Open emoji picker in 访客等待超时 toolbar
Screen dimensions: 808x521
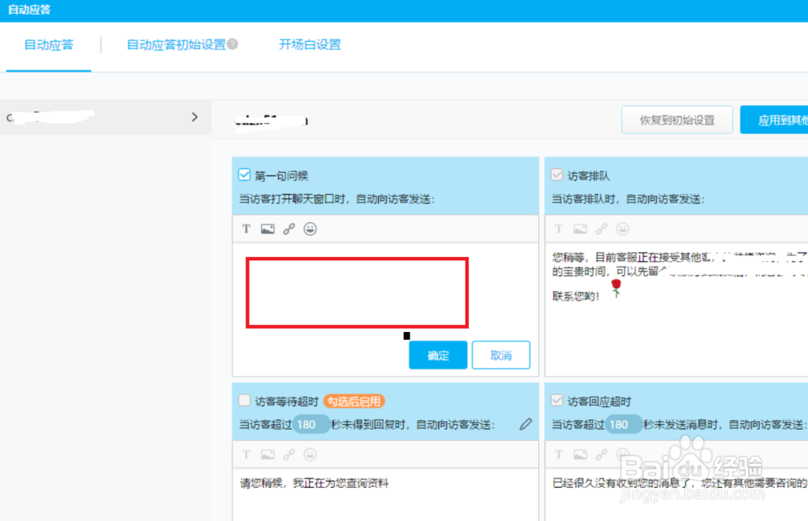coord(310,454)
